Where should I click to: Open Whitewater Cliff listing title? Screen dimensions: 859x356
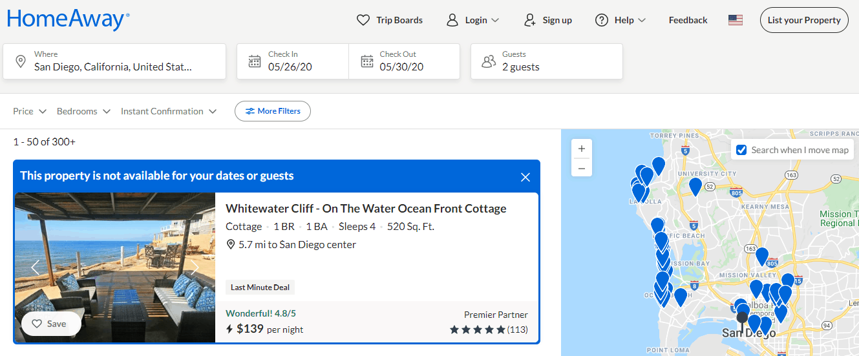pos(366,208)
